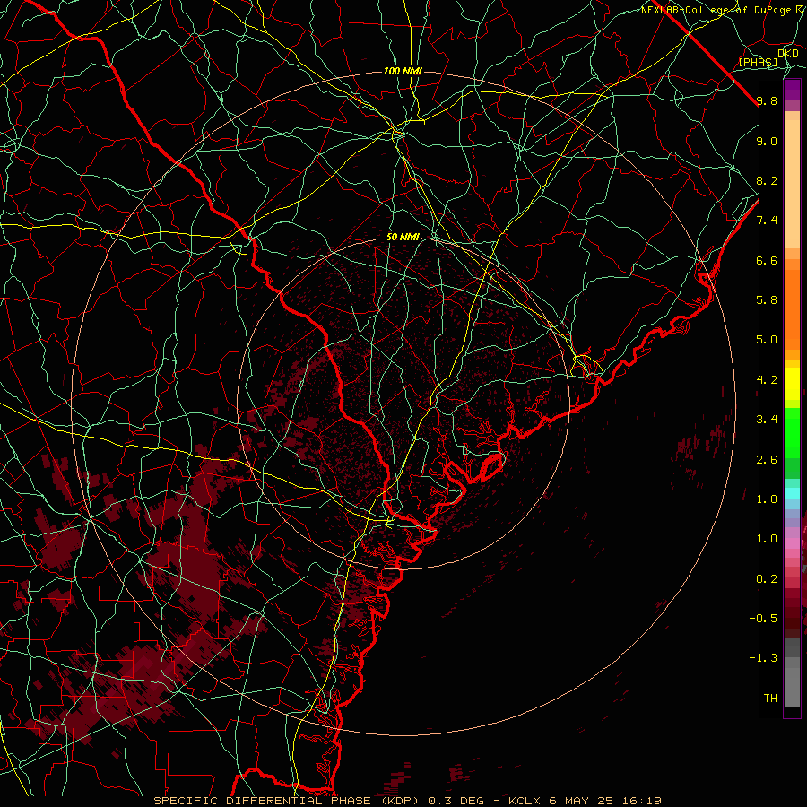Viewport: 807px width, 807px height.
Task: Select the -1.3 value on the legend
Action: 763,658
